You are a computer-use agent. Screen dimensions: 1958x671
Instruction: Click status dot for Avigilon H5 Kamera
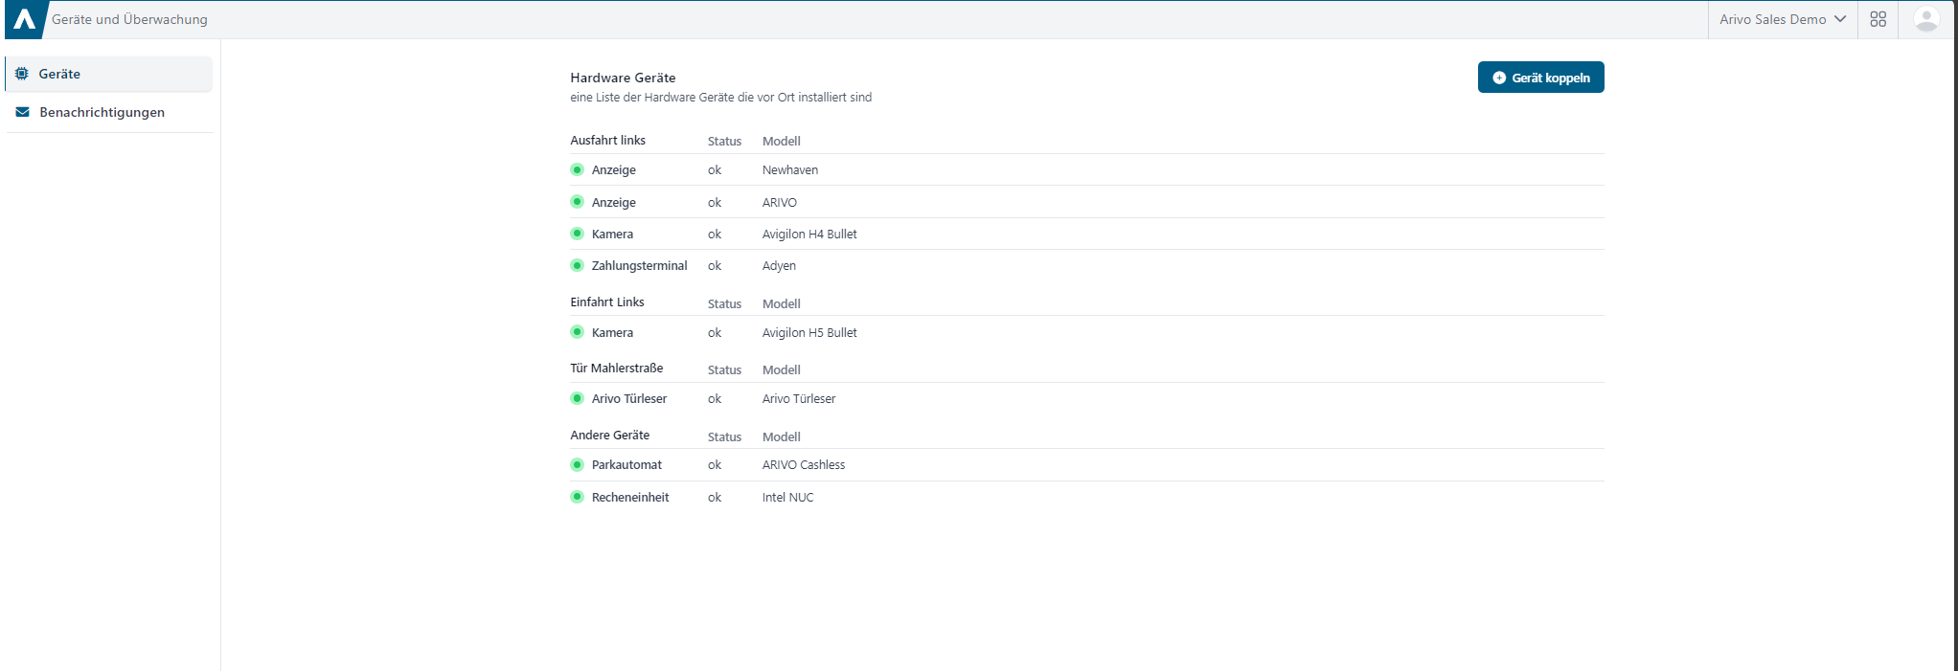tap(577, 332)
